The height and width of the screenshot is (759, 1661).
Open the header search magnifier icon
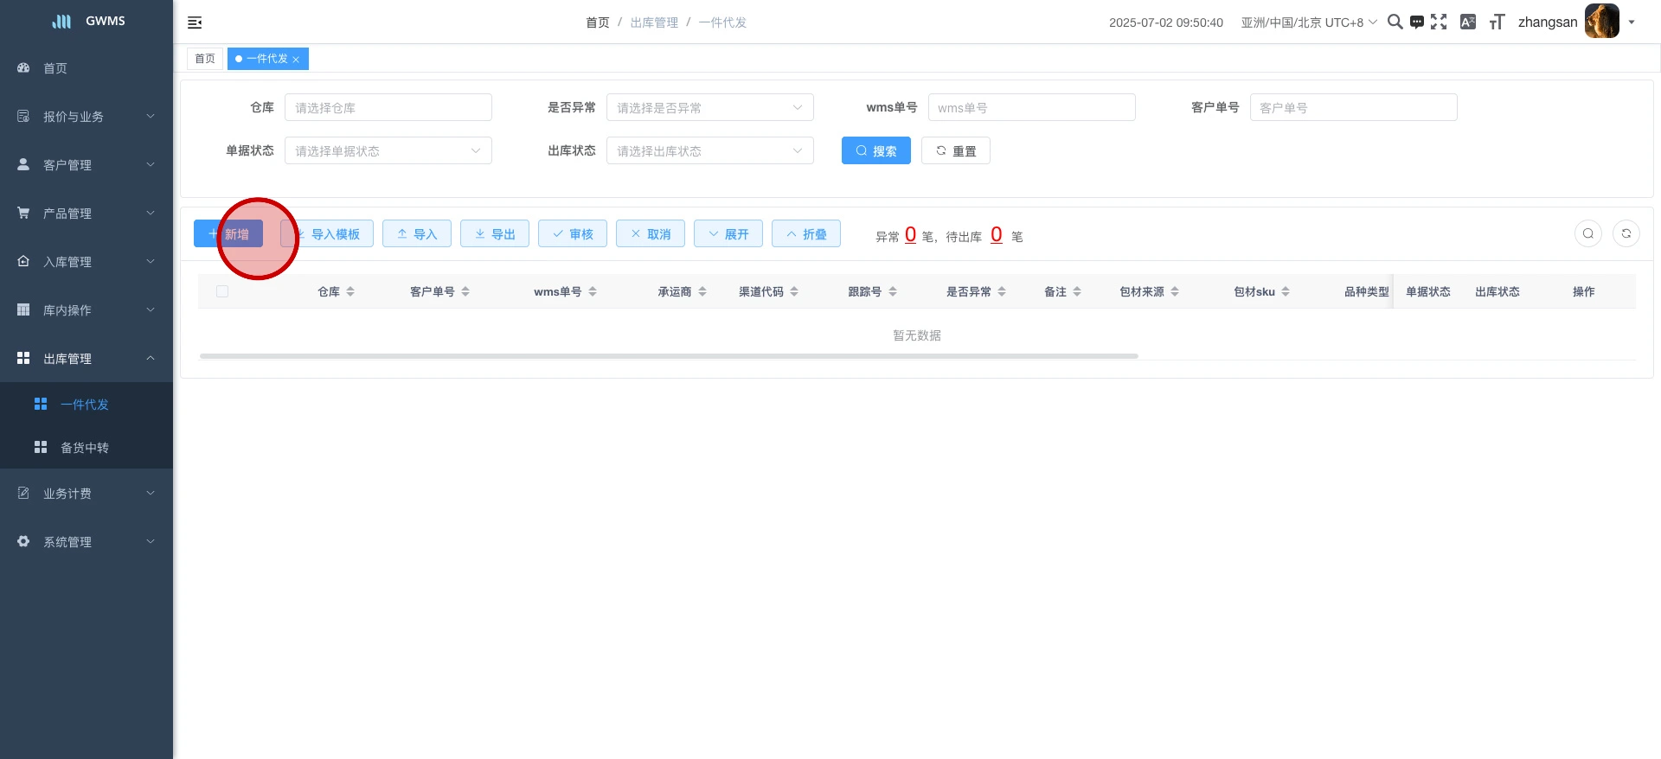(x=1395, y=22)
